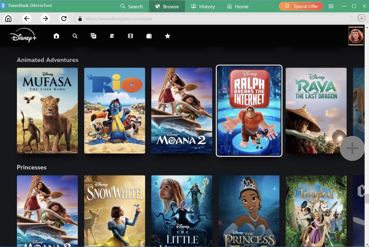369x247 pixels.
Task: Click the Princesses heading
Action: [31, 167]
